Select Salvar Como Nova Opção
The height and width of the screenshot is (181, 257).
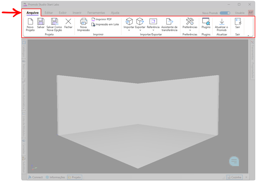coord(54,25)
